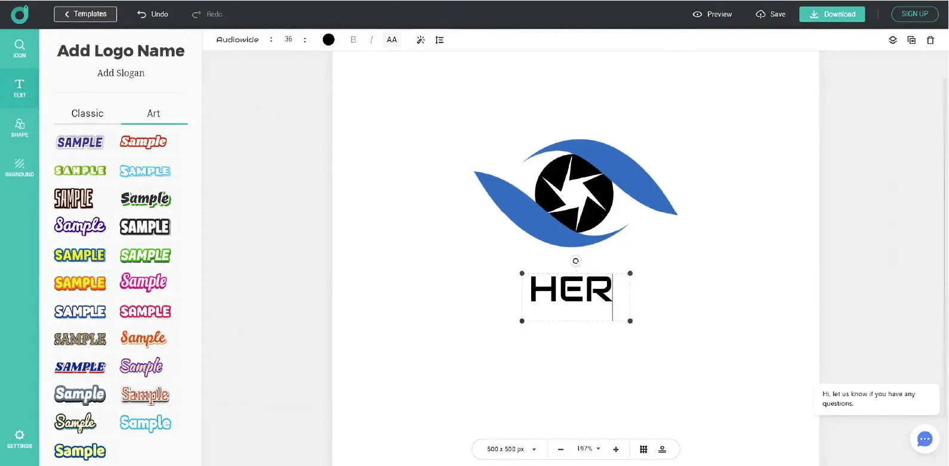Apply the red striped serif Sample style
Screen dimensions: 949x466
point(145,394)
